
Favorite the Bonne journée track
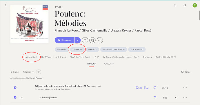155,97
